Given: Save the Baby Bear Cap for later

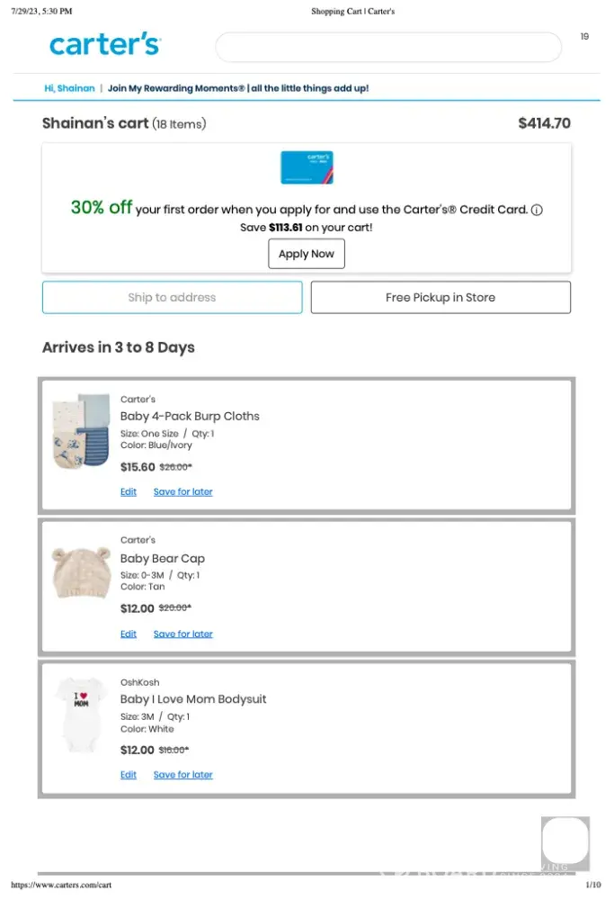Looking at the screenshot, I should (183, 634).
